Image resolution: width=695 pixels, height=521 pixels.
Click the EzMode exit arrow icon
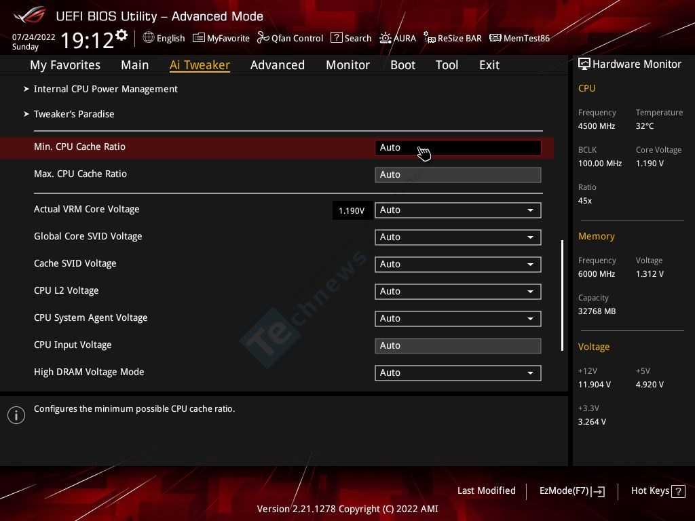tap(599, 491)
